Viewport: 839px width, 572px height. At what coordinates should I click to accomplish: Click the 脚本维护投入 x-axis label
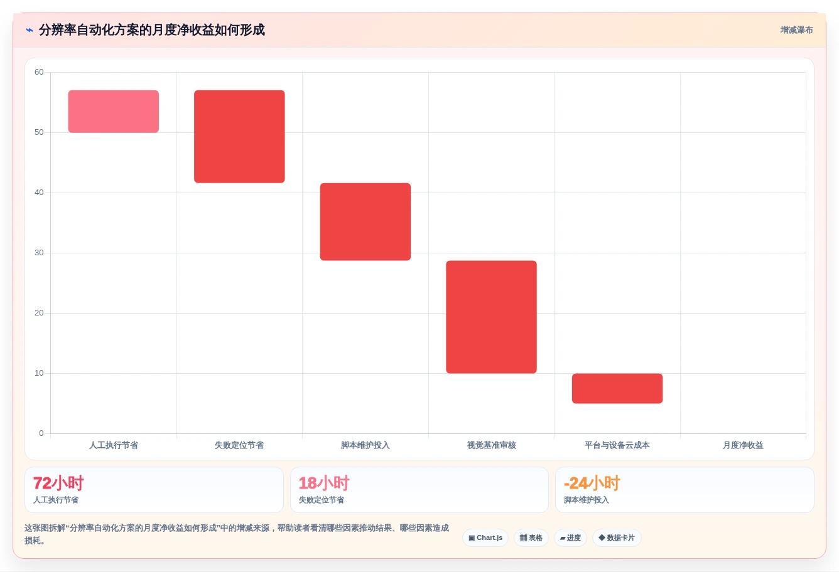pos(365,445)
